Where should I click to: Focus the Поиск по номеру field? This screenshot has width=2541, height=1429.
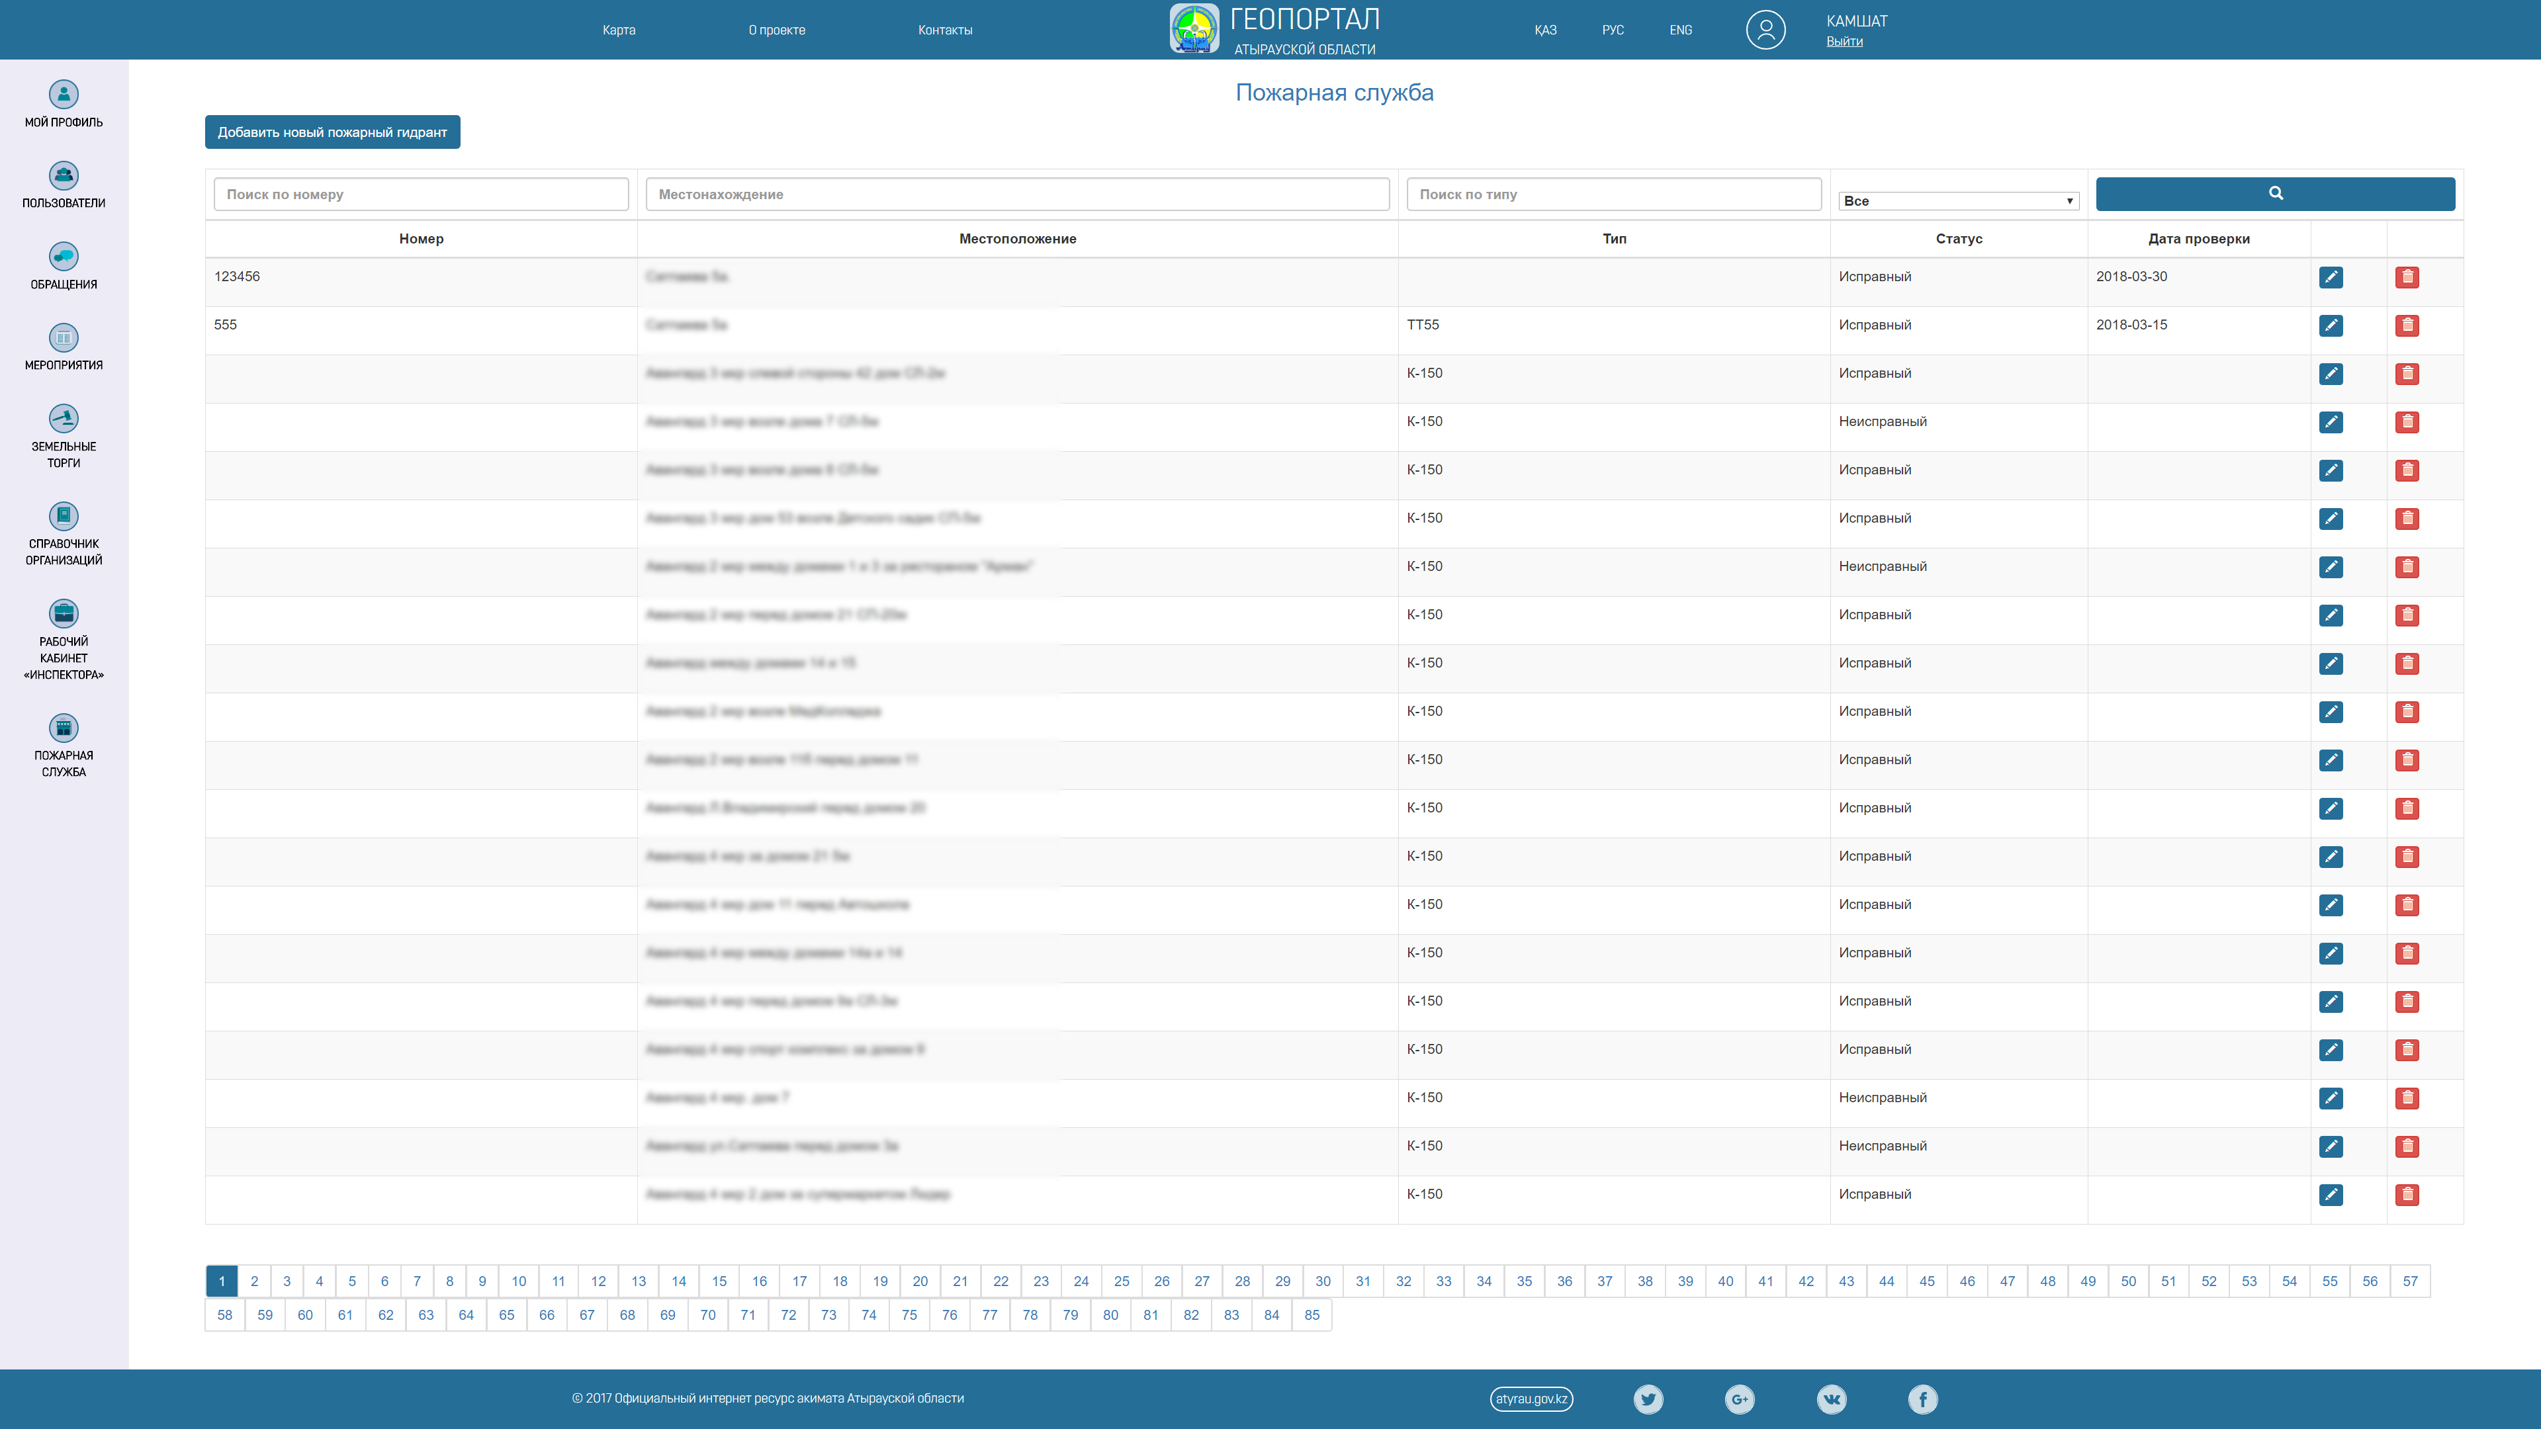[x=420, y=195]
